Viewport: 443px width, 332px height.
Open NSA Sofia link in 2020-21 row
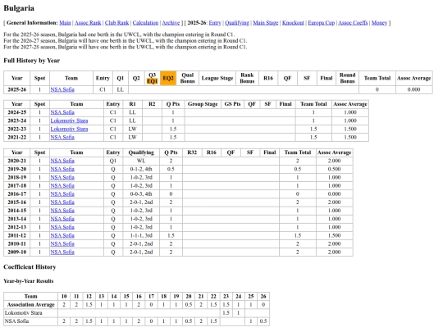click(62, 161)
